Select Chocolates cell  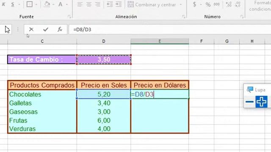coord(42,94)
